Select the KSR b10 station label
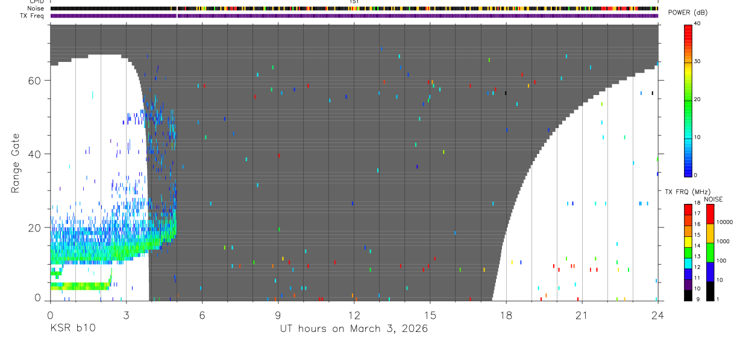 coord(72,328)
